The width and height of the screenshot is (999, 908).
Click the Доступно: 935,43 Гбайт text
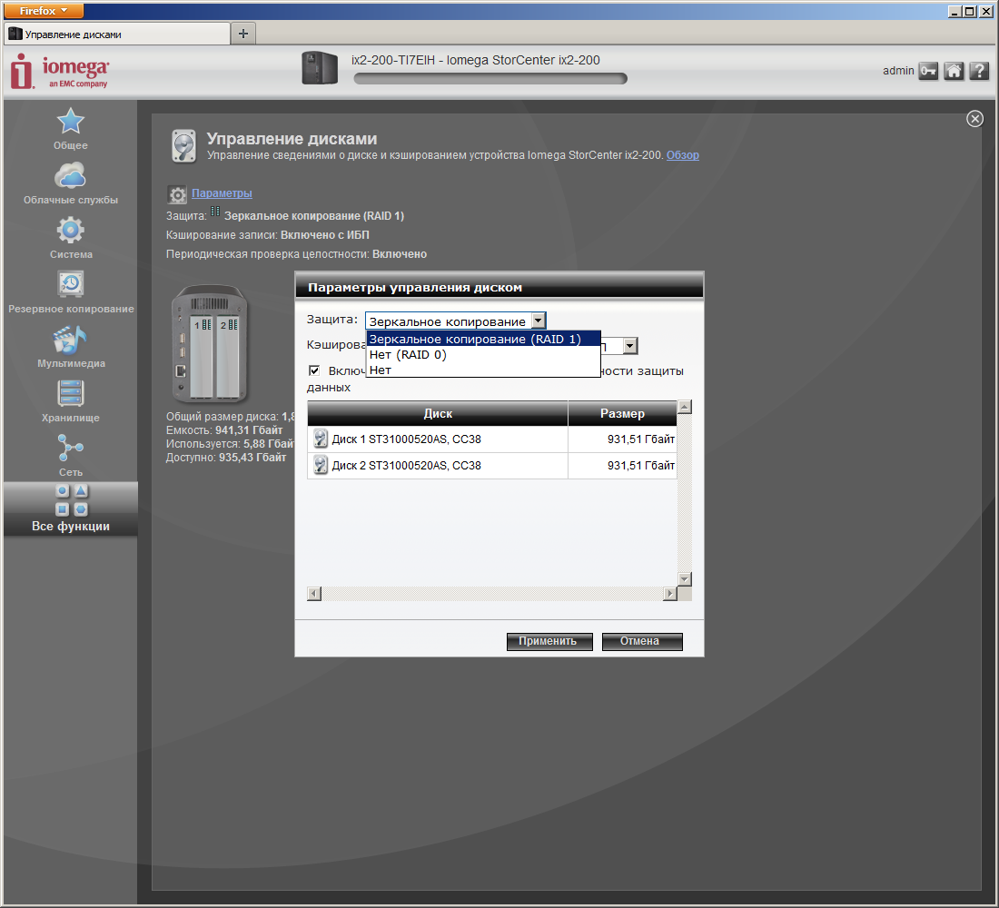(x=226, y=458)
